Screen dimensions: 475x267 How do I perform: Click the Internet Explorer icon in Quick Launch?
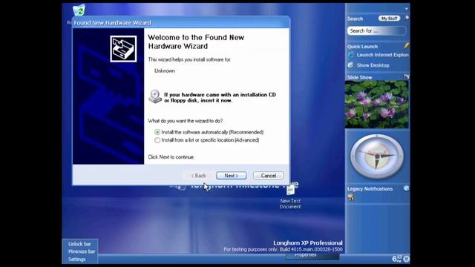[x=351, y=55]
